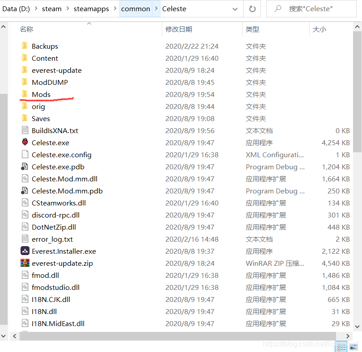Click the error_log.txt file icon

pyautogui.click(x=25, y=239)
